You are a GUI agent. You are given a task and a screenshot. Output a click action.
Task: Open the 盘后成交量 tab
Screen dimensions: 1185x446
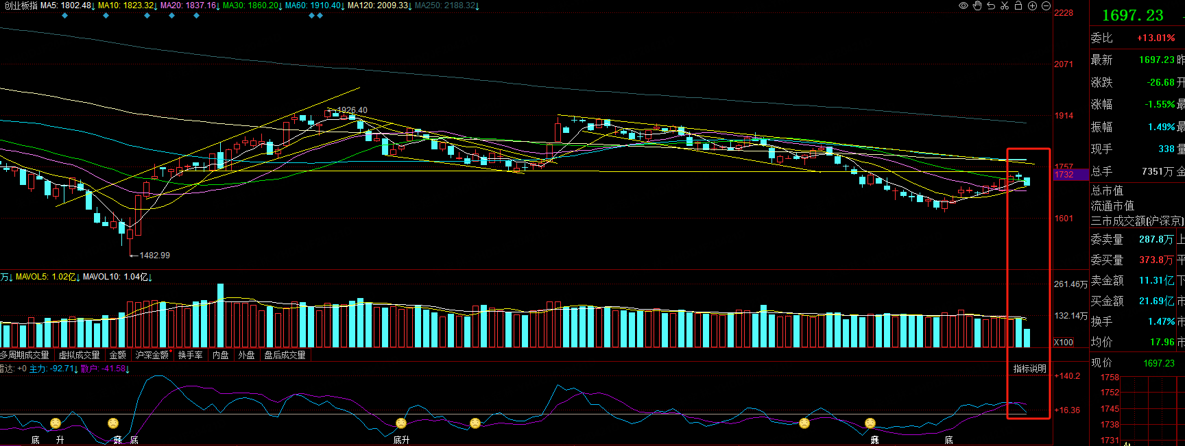tap(285, 355)
